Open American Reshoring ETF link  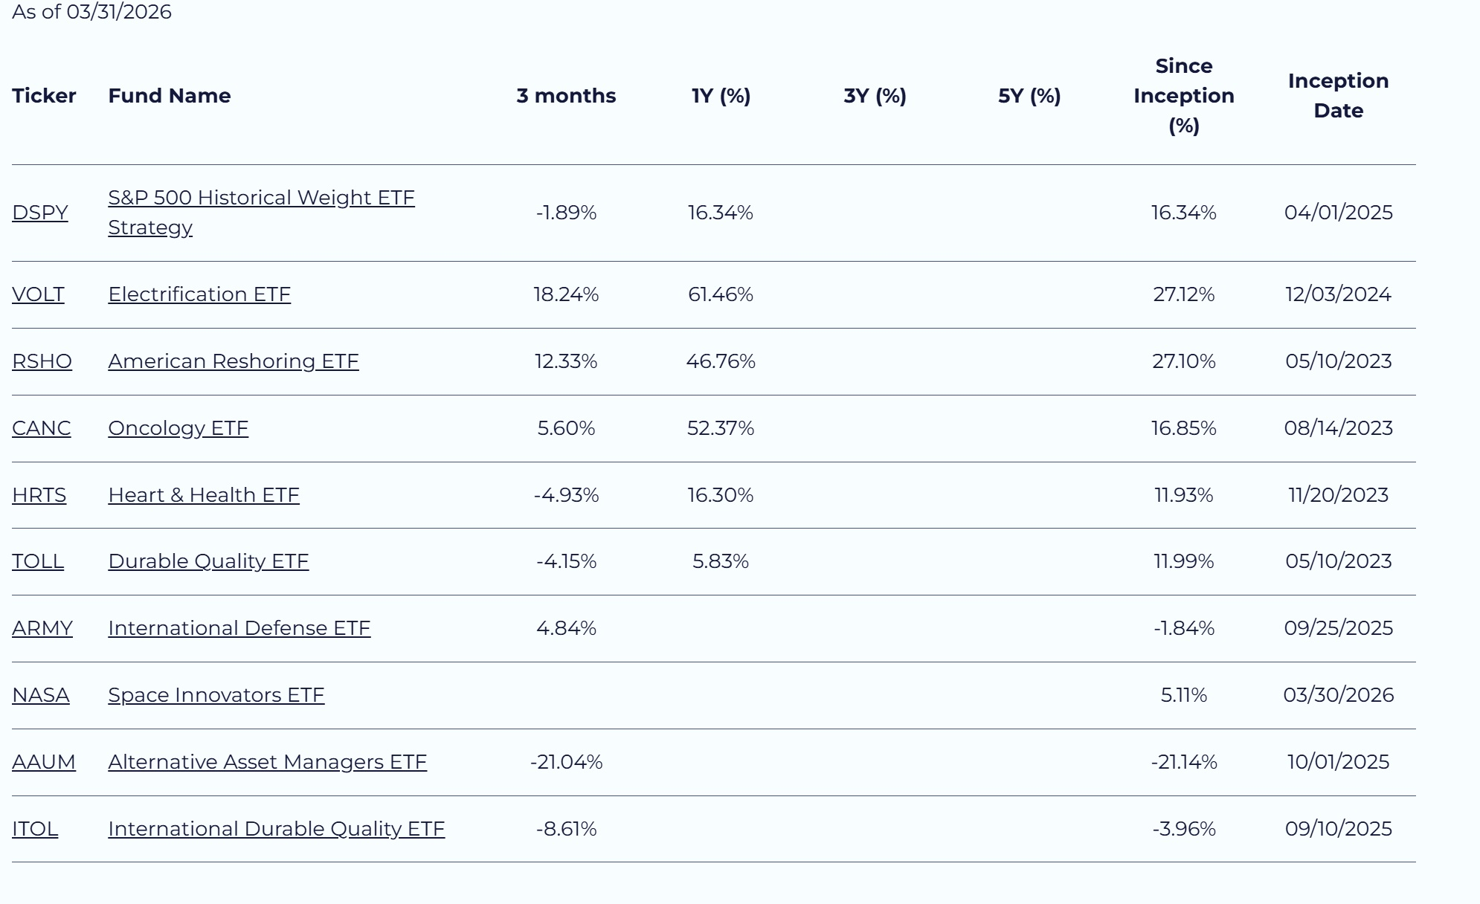234,361
